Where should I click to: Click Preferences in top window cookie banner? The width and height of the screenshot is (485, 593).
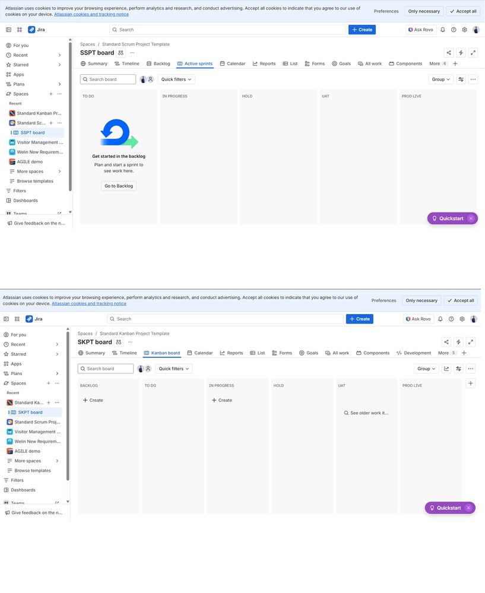(x=386, y=11)
